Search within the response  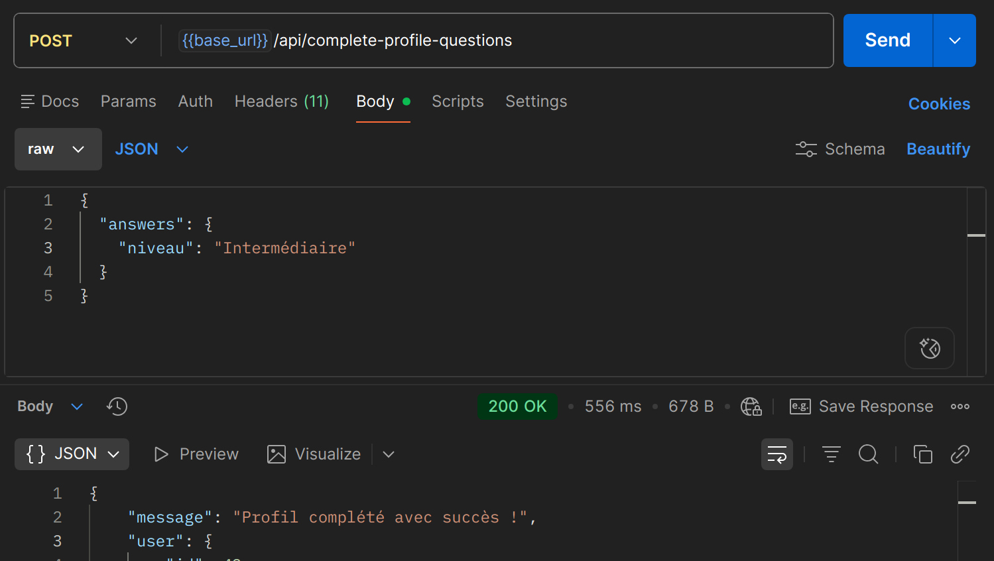pyautogui.click(x=868, y=454)
